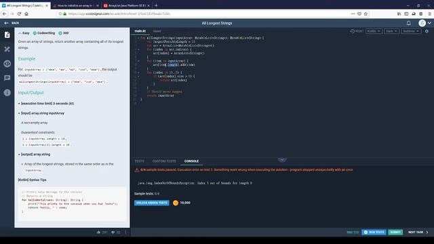This screenshot has width=434, height=244.
Task: Click the thumbs up like icon
Action: (98, 232)
